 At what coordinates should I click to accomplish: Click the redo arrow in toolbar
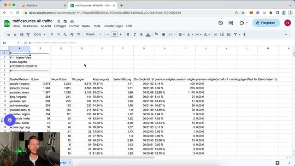15,35
